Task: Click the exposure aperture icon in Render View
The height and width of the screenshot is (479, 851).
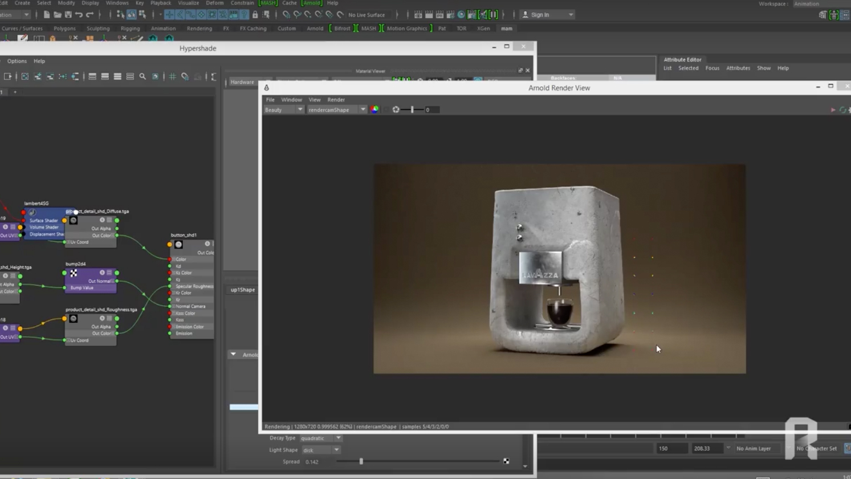Action: 396,109
